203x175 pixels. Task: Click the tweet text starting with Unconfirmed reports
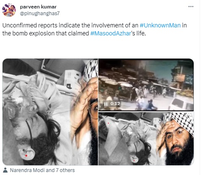click(x=95, y=30)
